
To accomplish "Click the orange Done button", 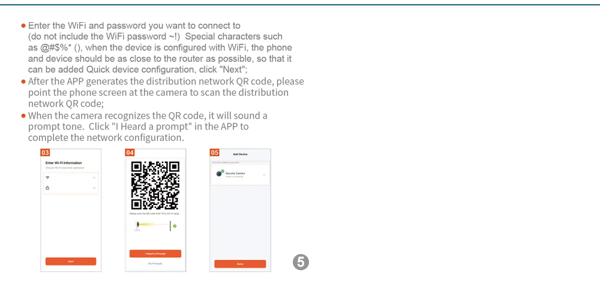I will [240, 264].
